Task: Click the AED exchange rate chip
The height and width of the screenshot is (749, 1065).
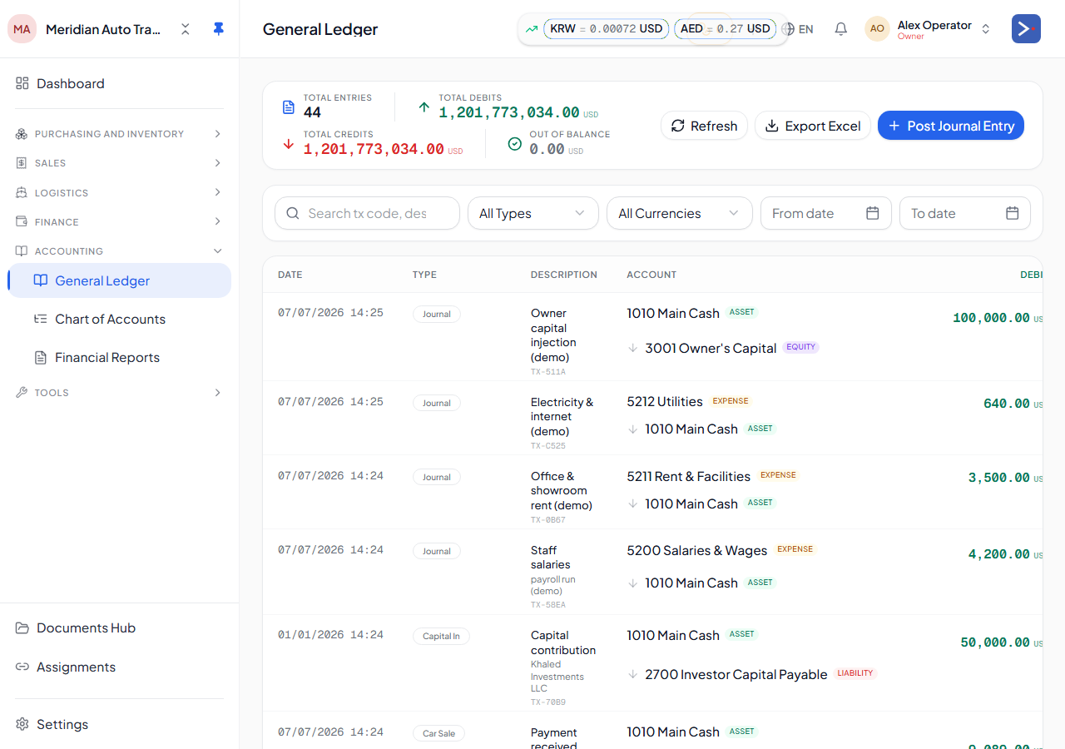Action: [725, 29]
